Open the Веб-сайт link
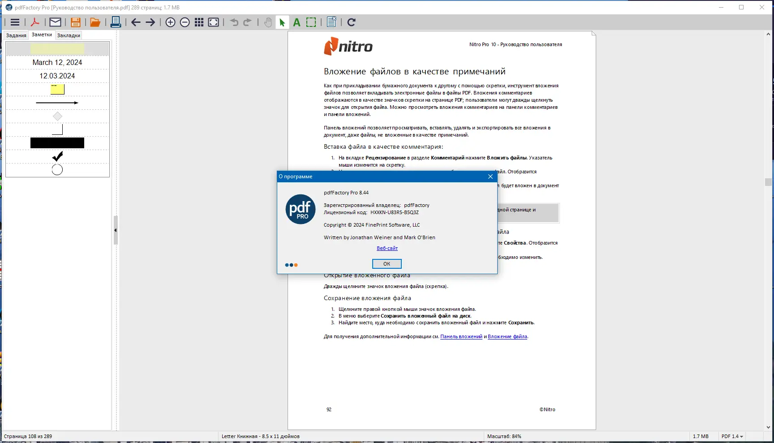 click(x=387, y=248)
